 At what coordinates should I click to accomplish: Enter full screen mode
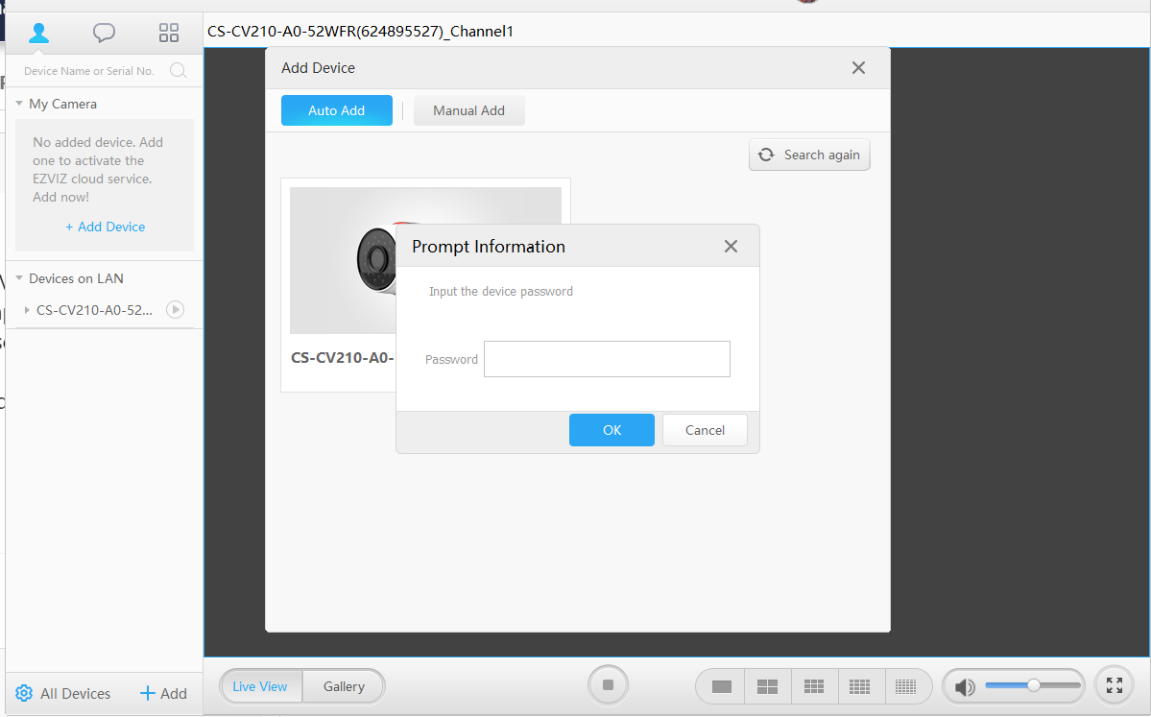click(x=1114, y=685)
